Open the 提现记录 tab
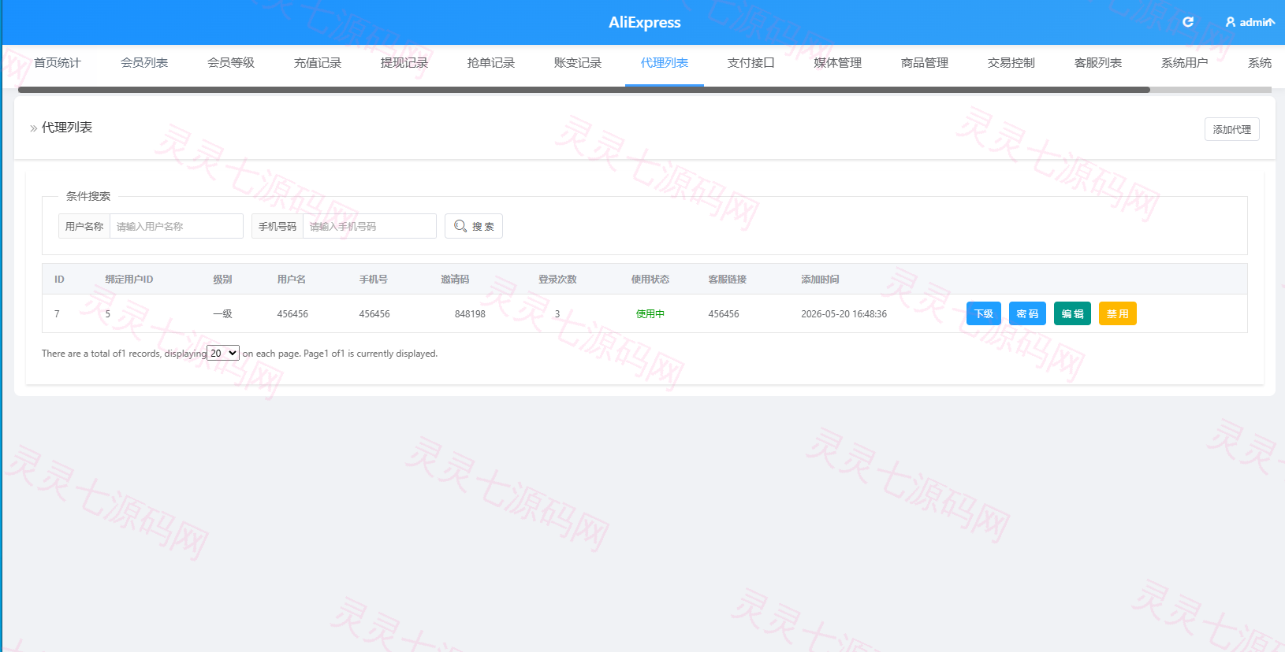The width and height of the screenshot is (1285, 652). pyautogui.click(x=404, y=63)
